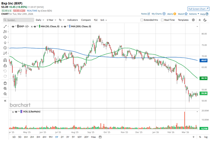Open the text annotation tools
Image resolution: width=213 pixels, height=141 pixels.
(x=5, y=32)
